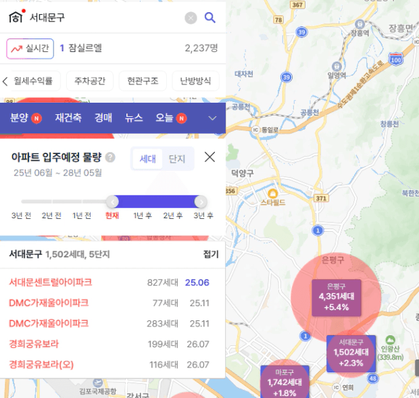Click the route 371 road sign
The width and height of the screenshot is (419, 398).
pos(321,198)
